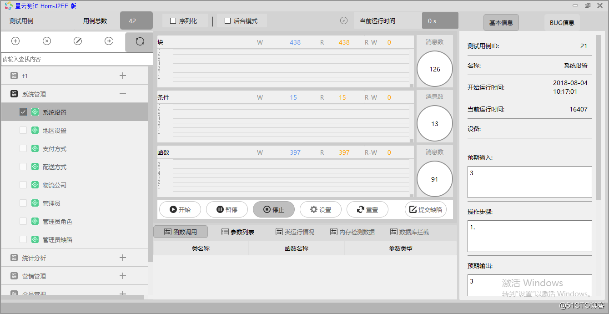Click the green icon next to 系统设置

(x=35, y=112)
